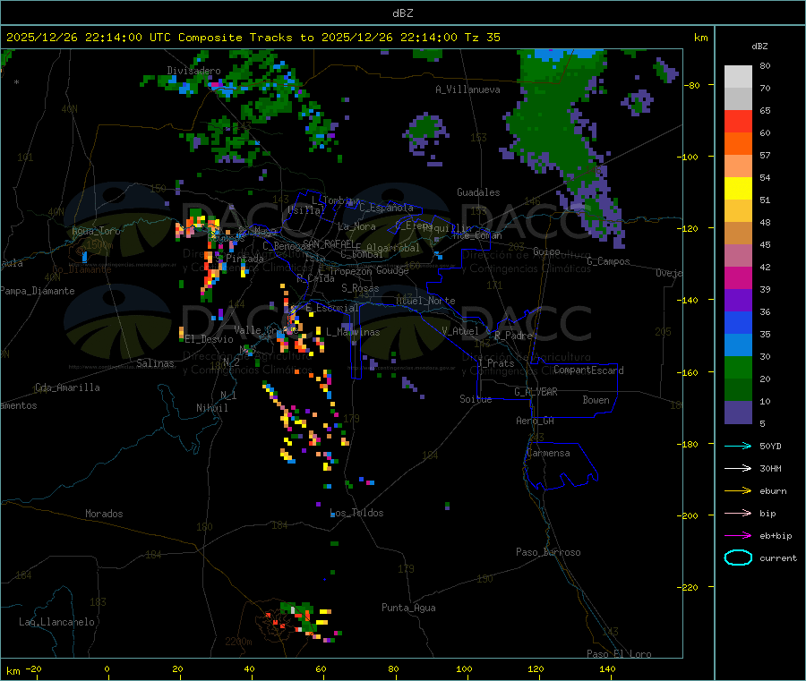Click the CompantEscard location label
Screen dimensions: 806x681
click(588, 370)
